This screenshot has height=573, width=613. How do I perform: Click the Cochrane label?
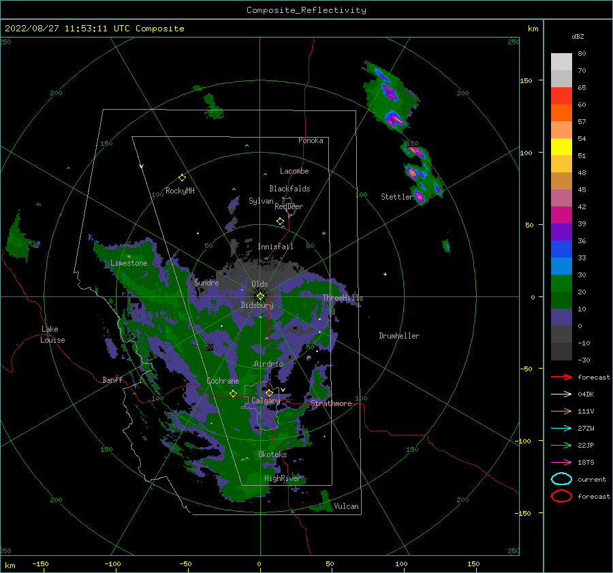pyautogui.click(x=223, y=381)
